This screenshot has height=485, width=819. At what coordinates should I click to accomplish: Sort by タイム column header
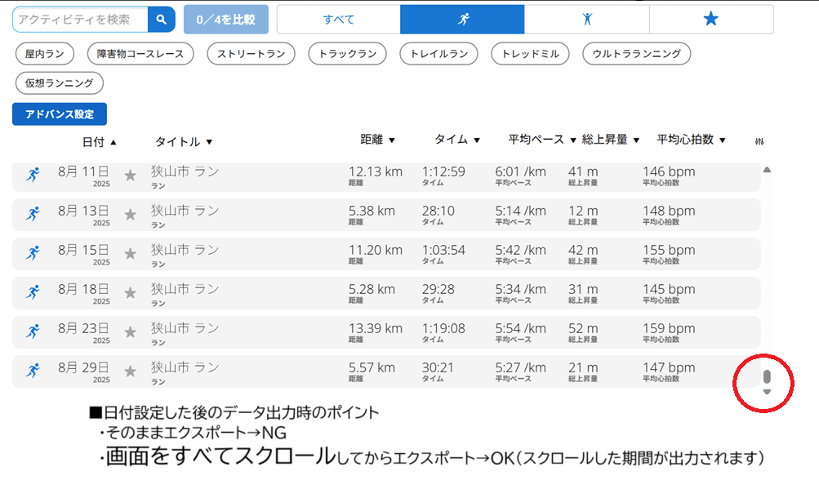click(457, 140)
